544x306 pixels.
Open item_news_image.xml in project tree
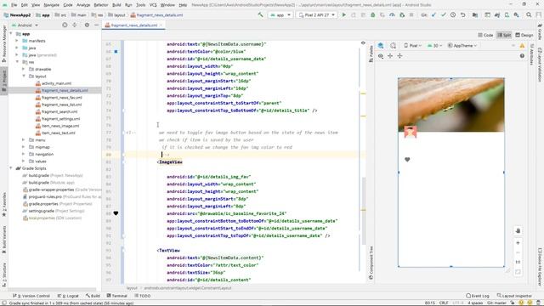(60, 126)
